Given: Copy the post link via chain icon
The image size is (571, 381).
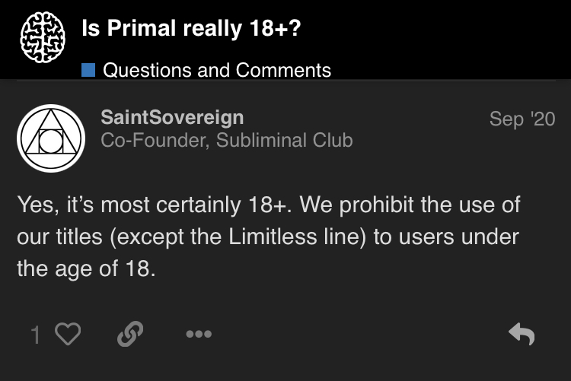Looking at the screenshot, I should 130,334.
